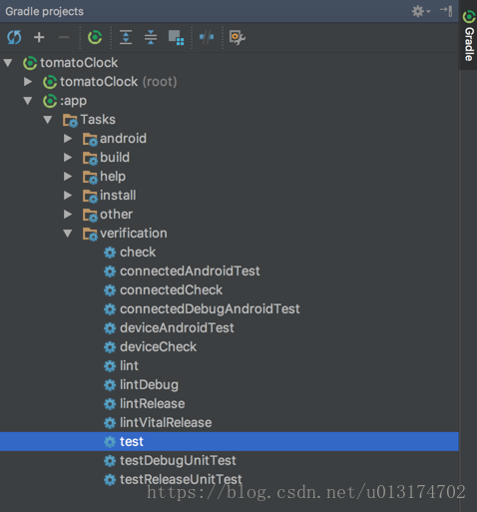This screenshot has height=512, width=477.
Task: Expand the tomatoClock (root) node
Action: (x=28, y=82)
